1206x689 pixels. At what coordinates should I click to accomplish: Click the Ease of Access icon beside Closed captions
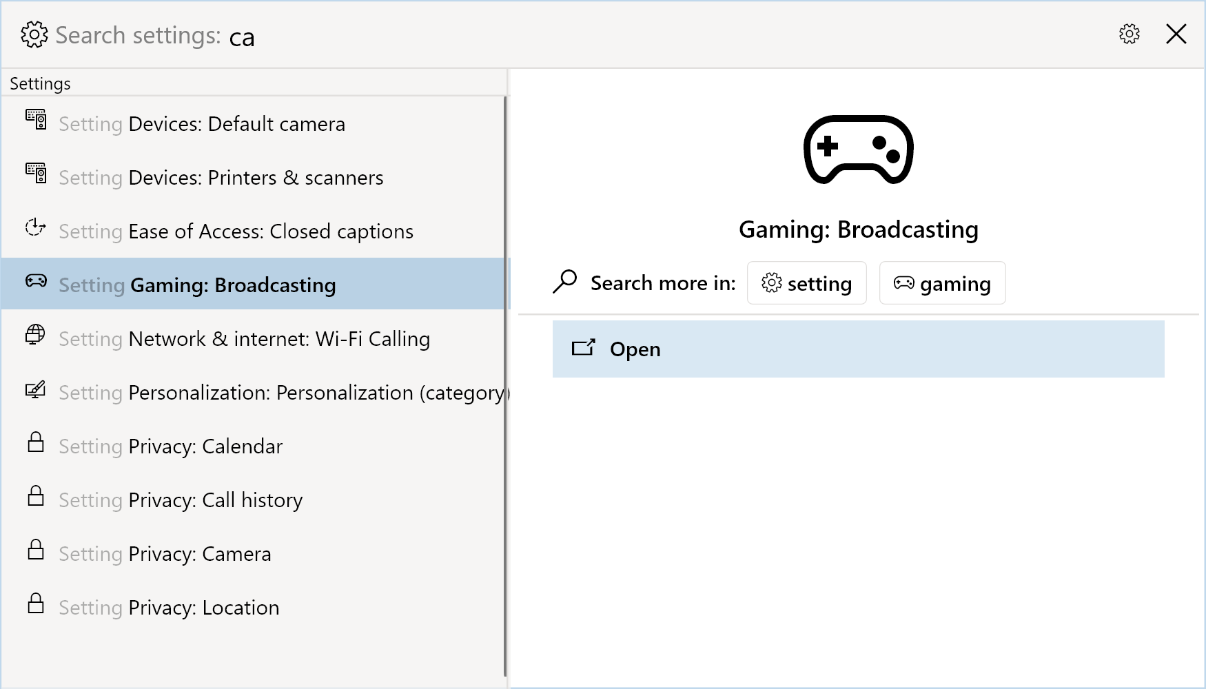36,227
